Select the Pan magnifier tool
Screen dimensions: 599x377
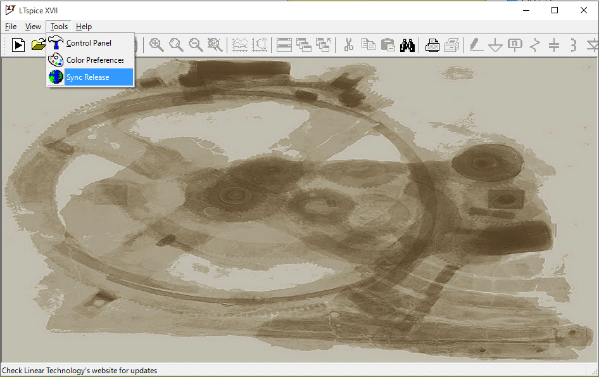[176, 45]
